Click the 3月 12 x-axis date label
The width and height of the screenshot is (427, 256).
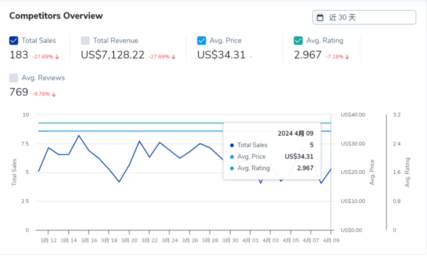coord(48,241)
